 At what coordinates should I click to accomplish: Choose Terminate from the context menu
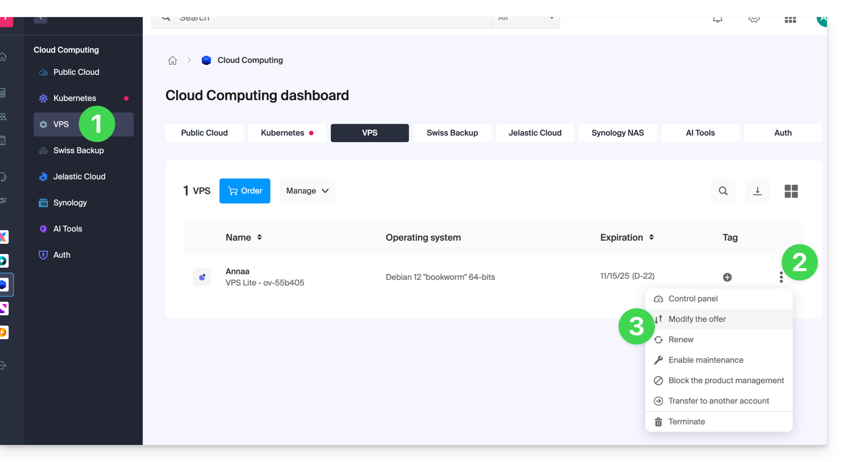(x=687, y=422)
